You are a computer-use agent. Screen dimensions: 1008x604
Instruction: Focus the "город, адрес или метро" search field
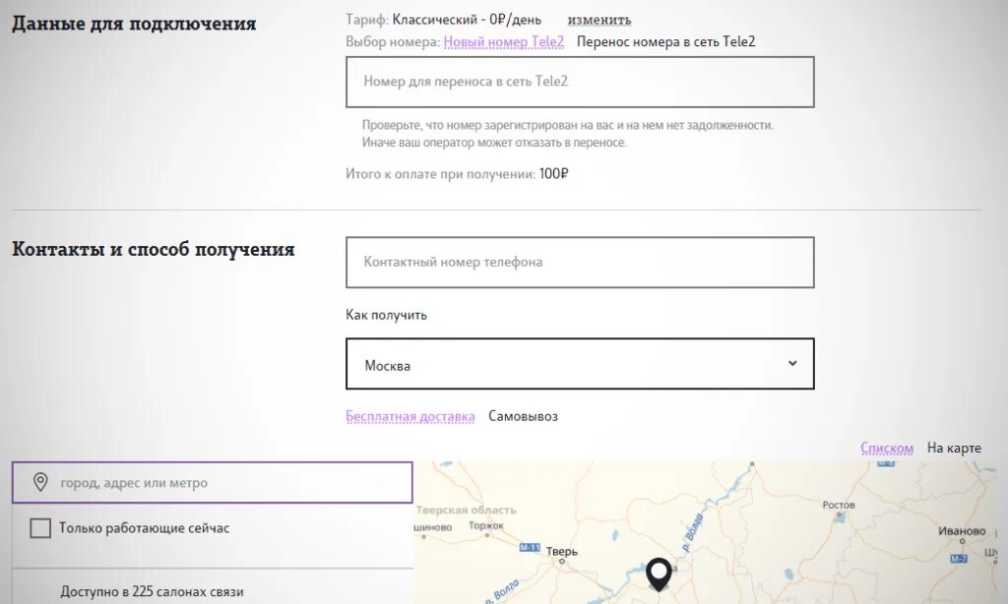[213, 483]
